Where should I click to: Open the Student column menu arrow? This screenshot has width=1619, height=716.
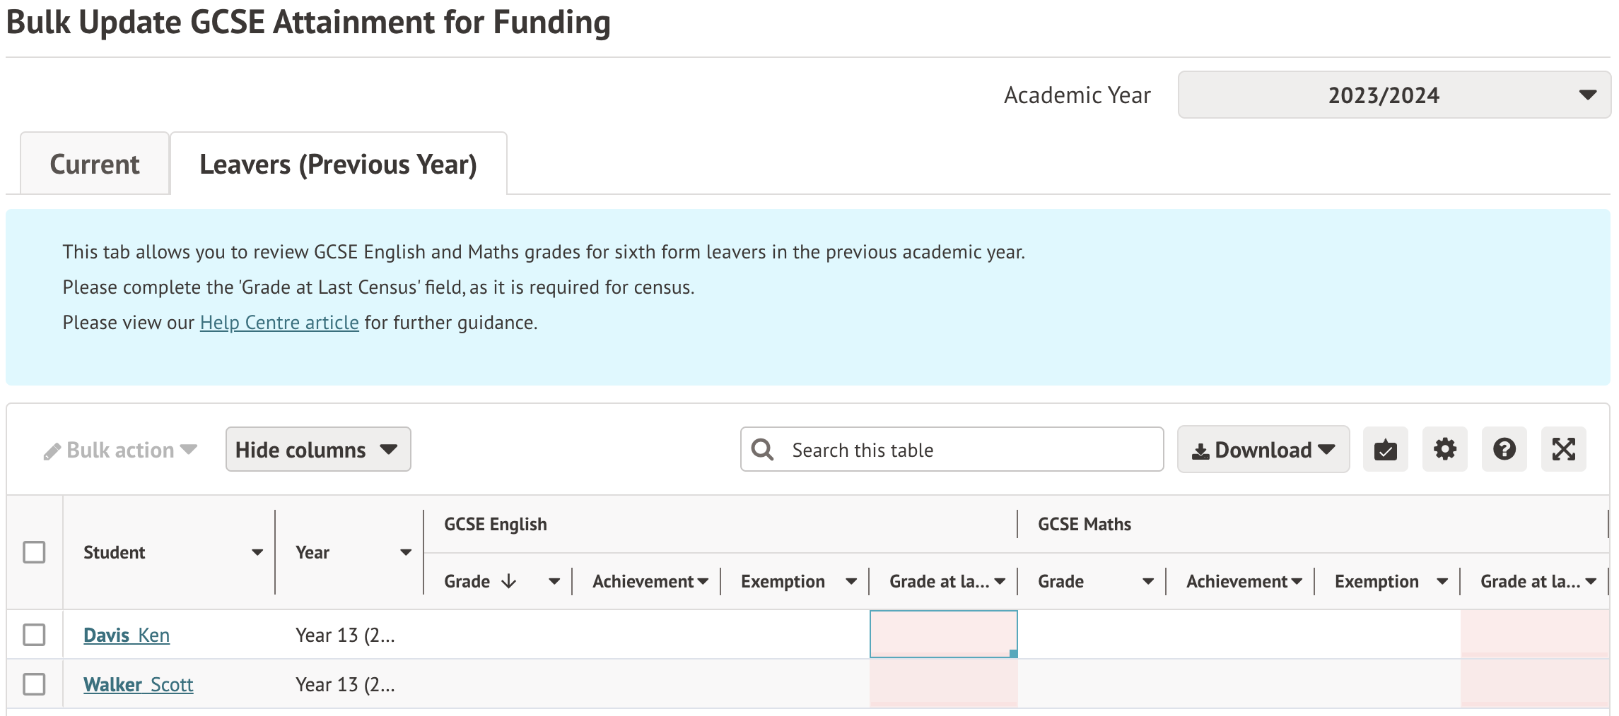(257, 553)
